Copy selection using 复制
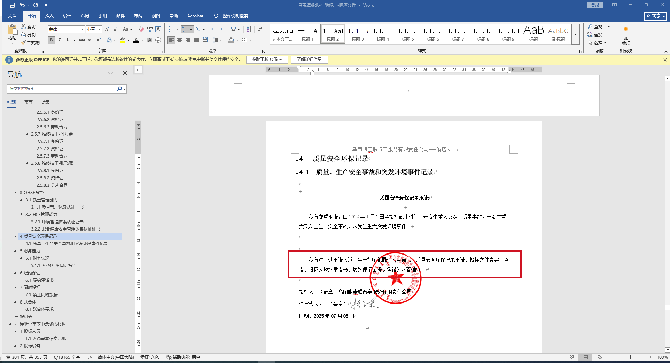Screen dimensions: 670x363 point(28,34)
